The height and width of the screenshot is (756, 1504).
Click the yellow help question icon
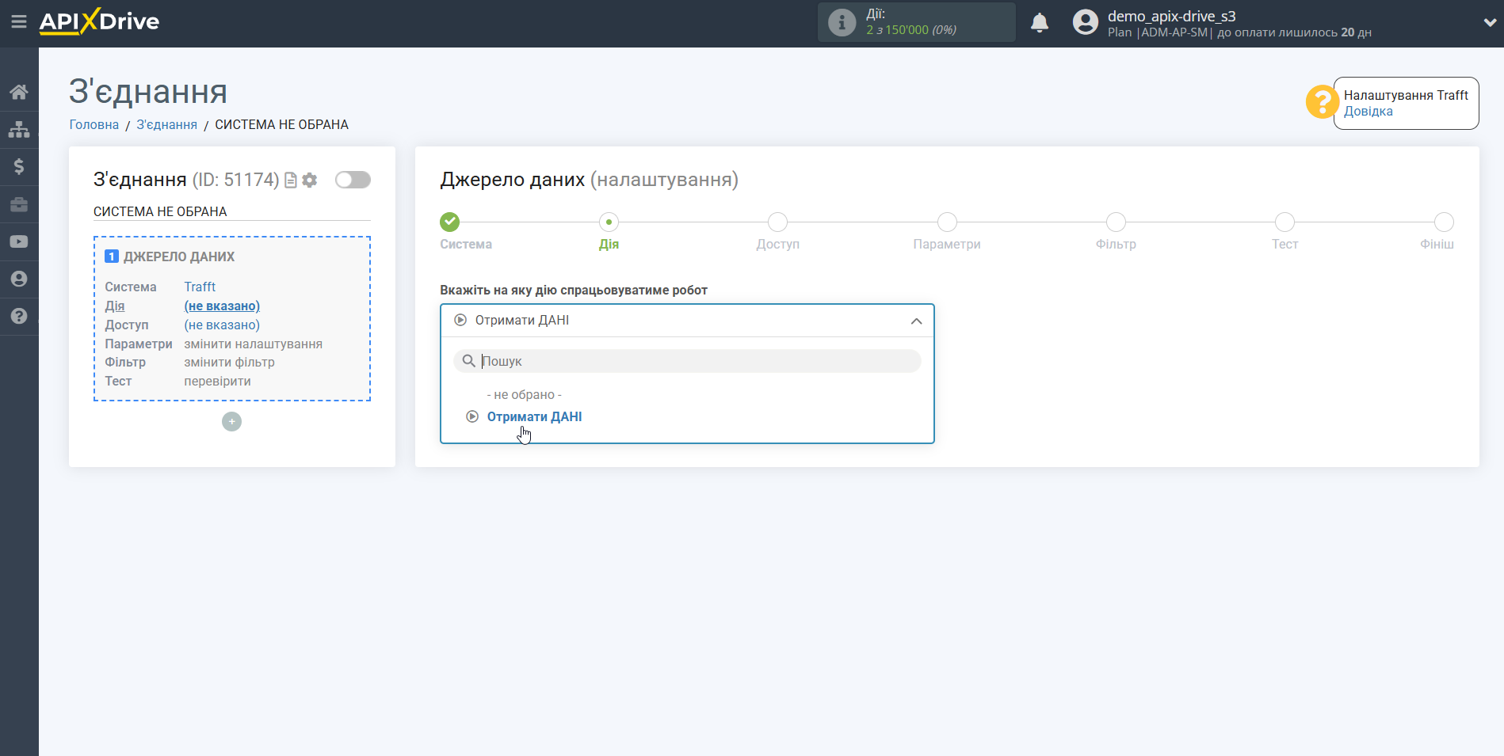1322,102
